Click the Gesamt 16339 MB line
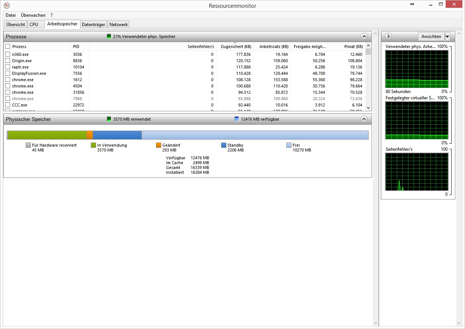465x329 pixels. pos(188,167)
